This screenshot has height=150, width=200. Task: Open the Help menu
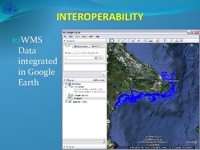pos(97,36)
